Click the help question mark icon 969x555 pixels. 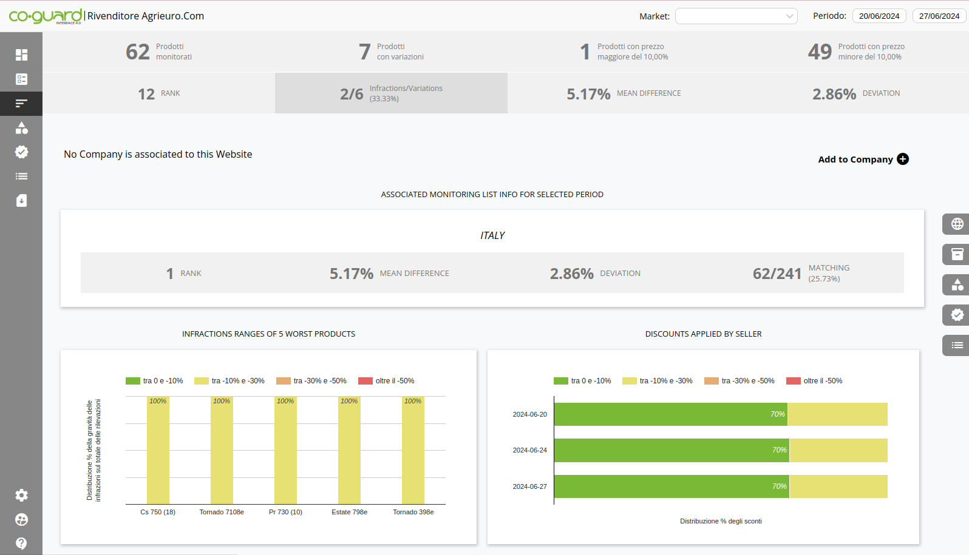[21, 543]
